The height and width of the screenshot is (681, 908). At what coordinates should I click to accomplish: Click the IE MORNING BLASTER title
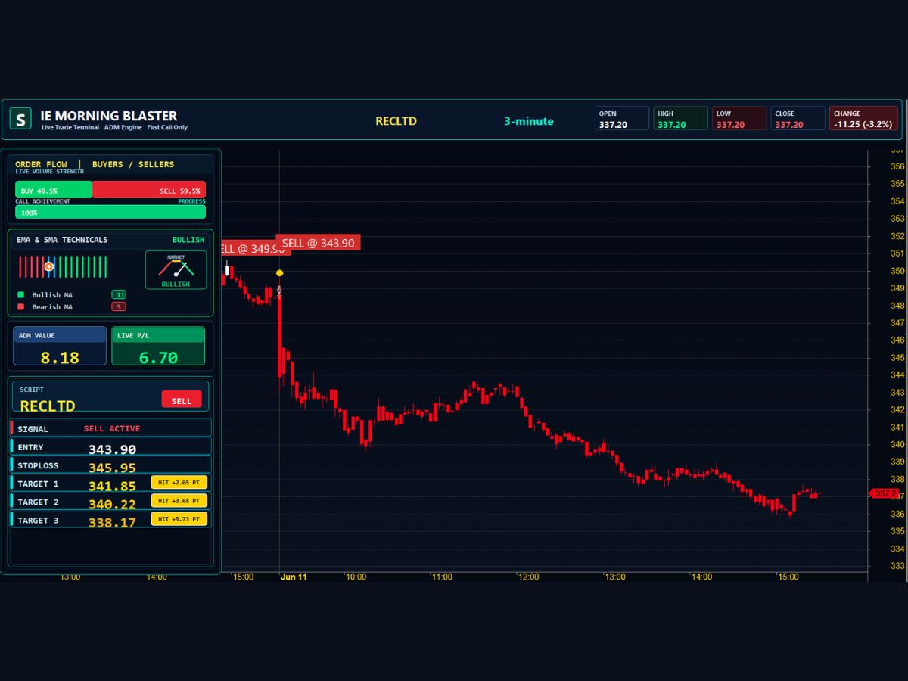tap(109, 116)
